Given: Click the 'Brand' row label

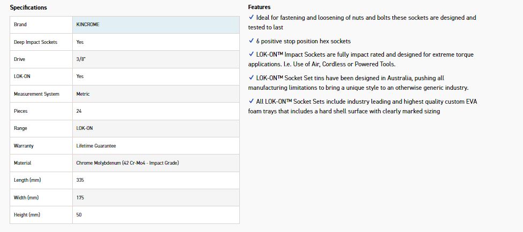Looking at the screenshot, I should [20, 25].
